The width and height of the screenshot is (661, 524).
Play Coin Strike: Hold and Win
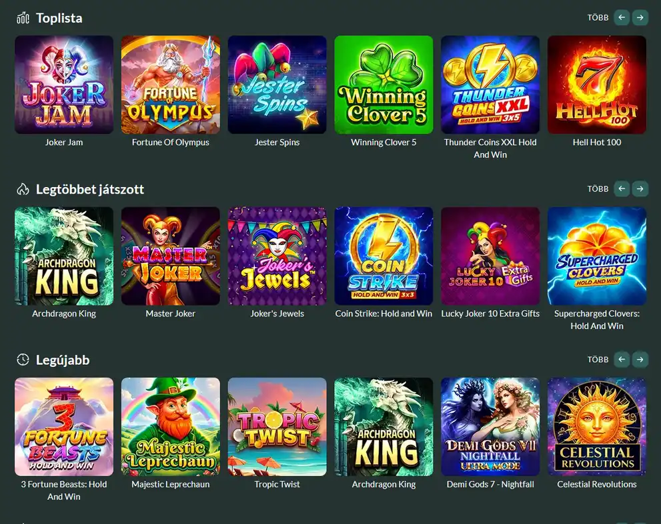coord(384,256)
